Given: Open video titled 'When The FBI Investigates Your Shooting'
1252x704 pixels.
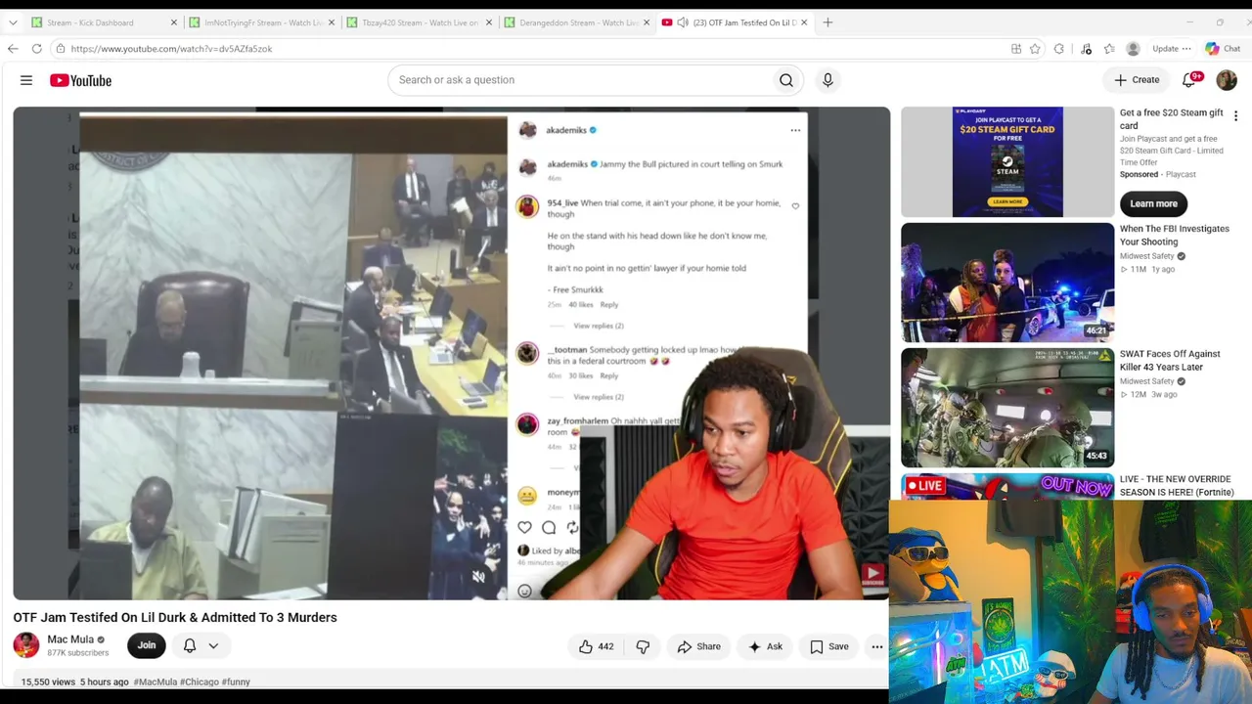Looking at the screenshot, I should (x=1175, y=235).
